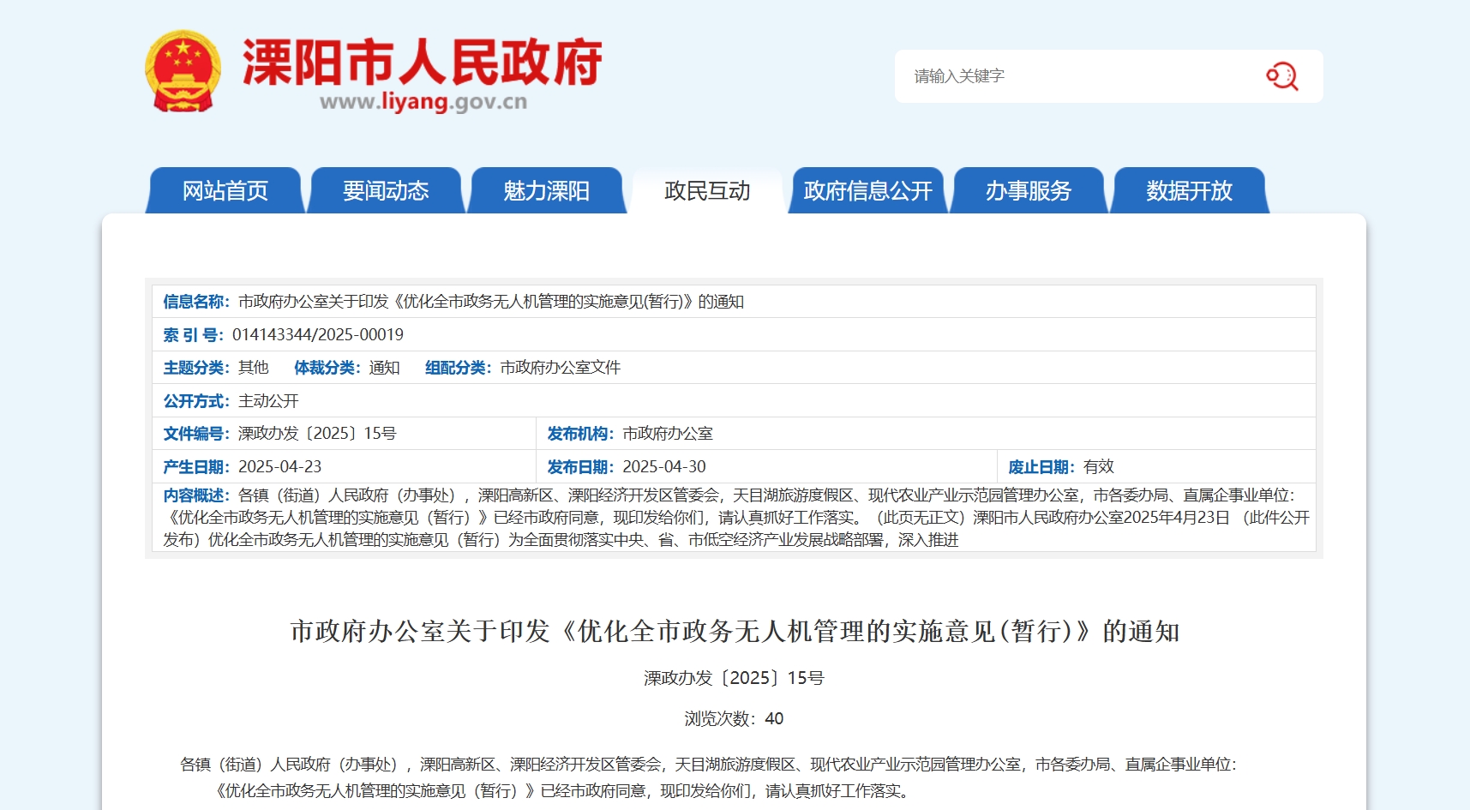
Task: Navigate to the 办事服务 tab
Action: pyautogui.click(x=1028, y=190)
